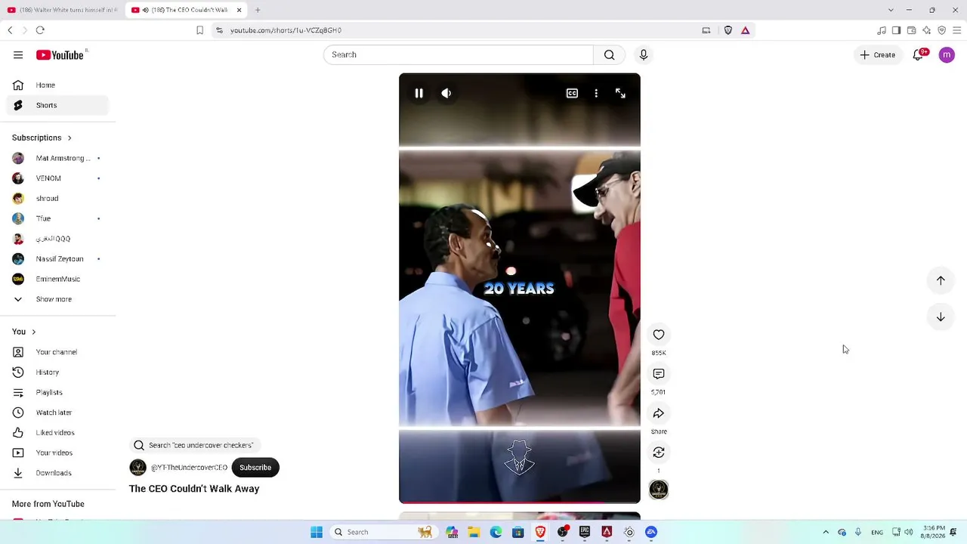Screen dimensions: 967x544
Task: Open Brave Rewards triangle icon
Action: tap(745, 30)
